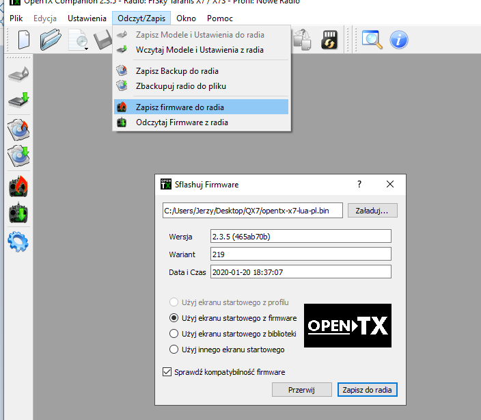The width and height of the screenshot is (481, 420).
Task: Choose Zapisz Backup do radia entry
Action: (201, 71)
